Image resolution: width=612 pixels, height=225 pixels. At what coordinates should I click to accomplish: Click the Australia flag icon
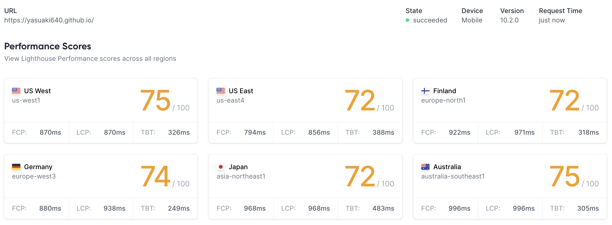point(426,167)
